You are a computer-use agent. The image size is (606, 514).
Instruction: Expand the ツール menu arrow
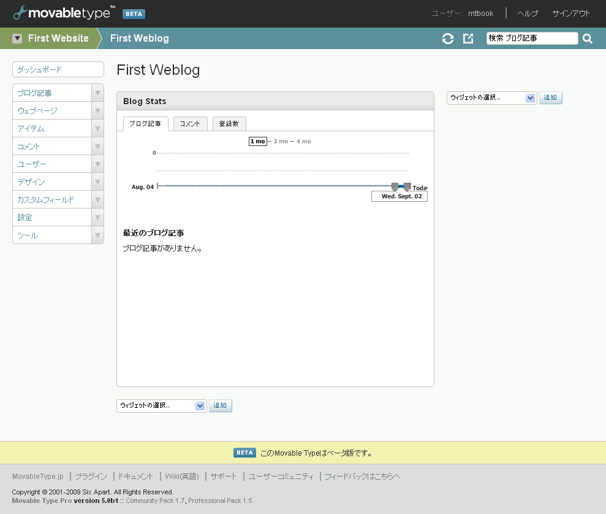(98, 235)
